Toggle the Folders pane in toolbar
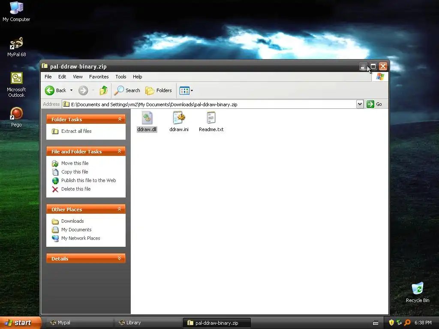The height and width of the screenshot is (329, 439). pyautogui.click(x=159, y=90)
